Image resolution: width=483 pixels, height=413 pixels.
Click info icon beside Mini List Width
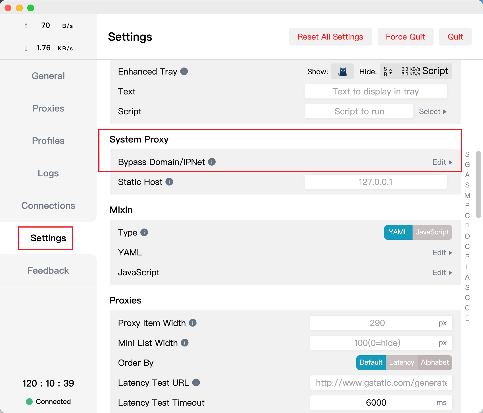pos(185,343)
